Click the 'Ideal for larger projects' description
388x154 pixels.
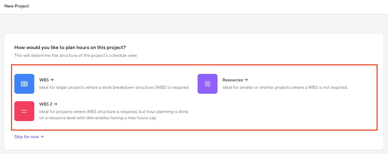pos(114,88)
